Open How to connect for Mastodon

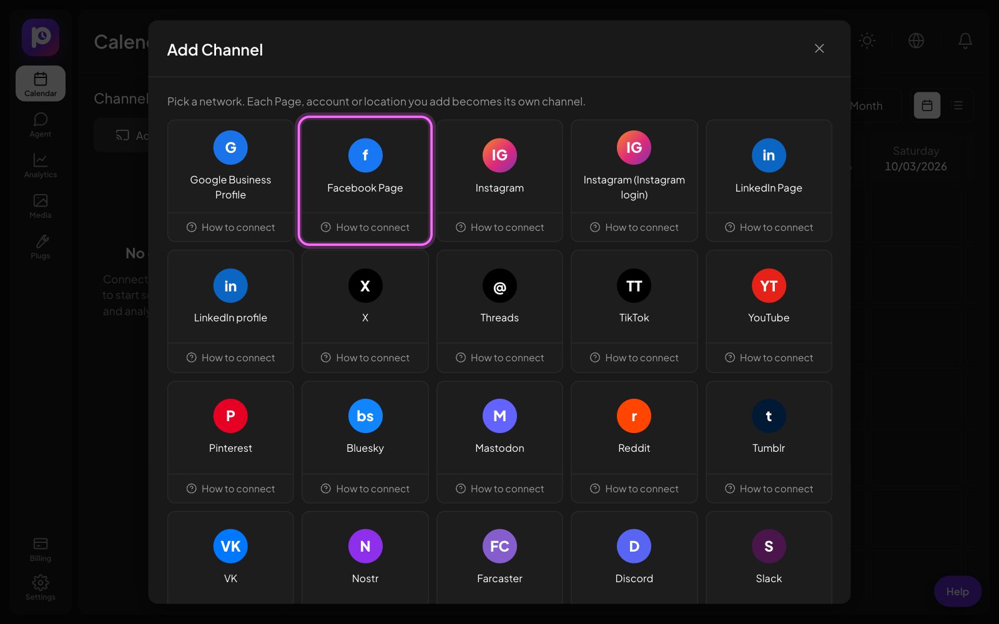[x=499, y=489]
